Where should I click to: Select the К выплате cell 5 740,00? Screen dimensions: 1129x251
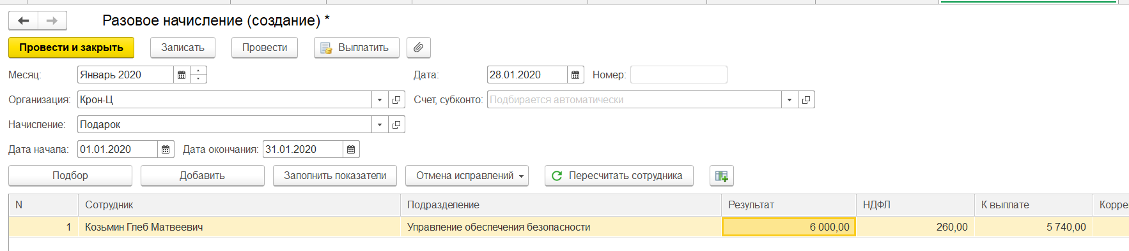pyautogui.click(x=1033, y=227)
